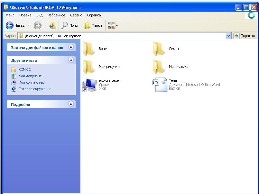Screen dimensions: 259x194
Task: Go up one folder level icon
Action: [x=52, y=26]
